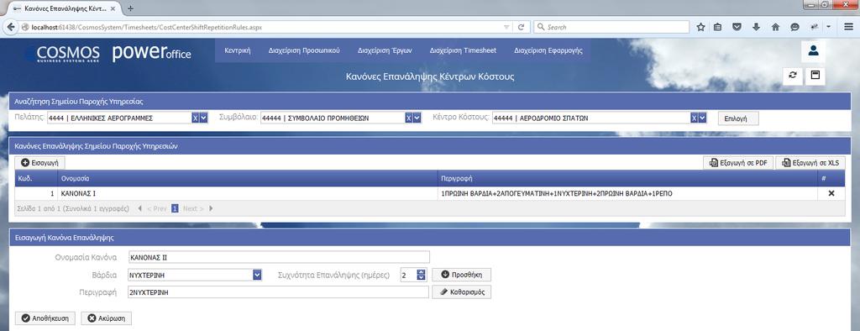Viewport: 860px width, 331px height.
Task: Expand the Βάρδια shift dropdown
Action: [257, 275]
